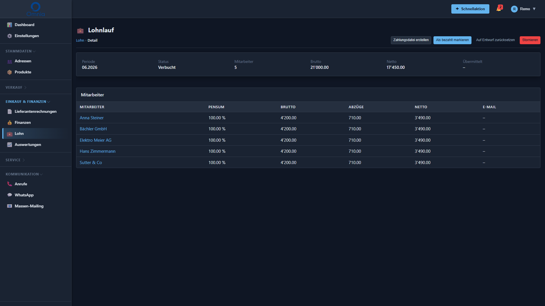Click Als bezahlt markieren button

[x=452, y=40]
